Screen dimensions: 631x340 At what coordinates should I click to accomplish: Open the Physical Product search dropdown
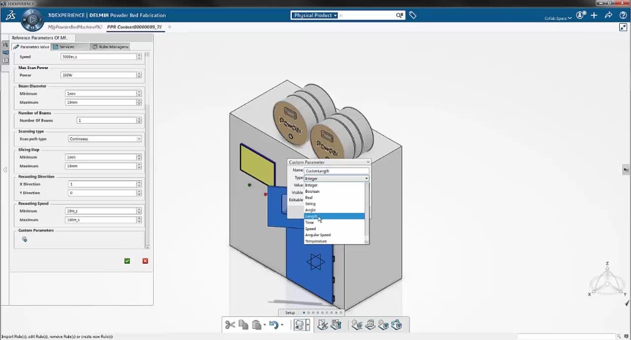[x=314, y=15]
